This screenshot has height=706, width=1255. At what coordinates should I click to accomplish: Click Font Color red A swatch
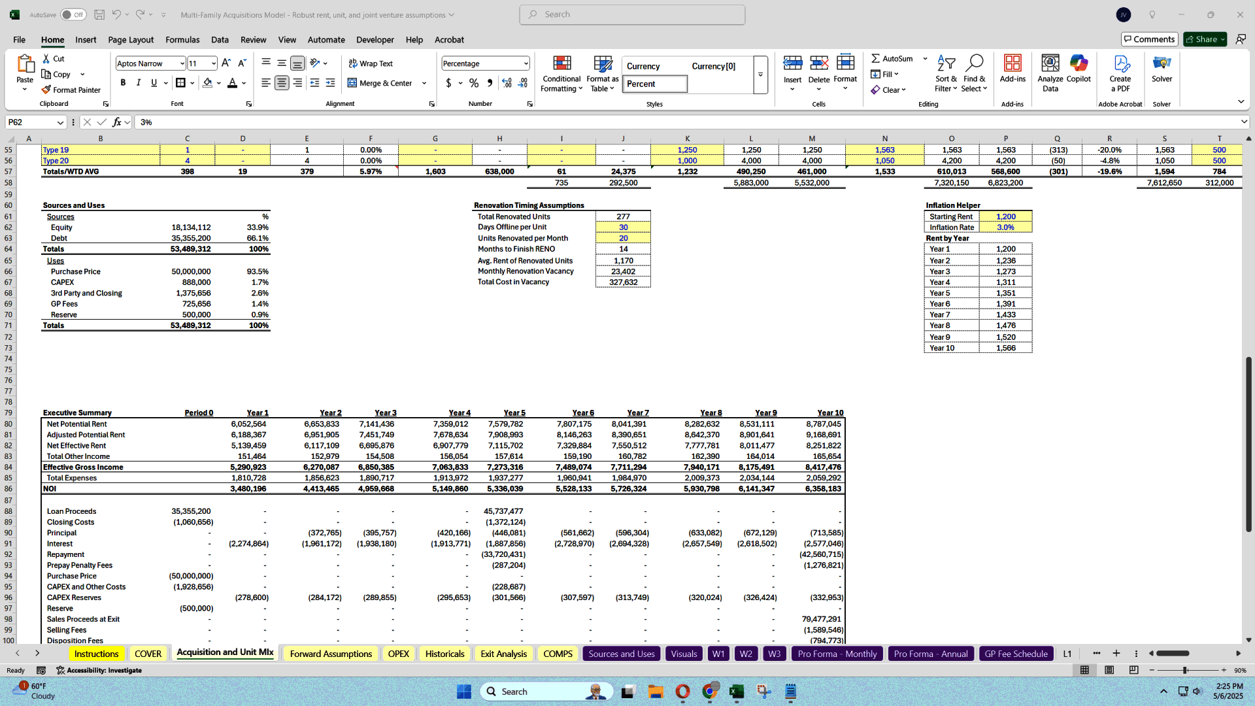tap(232, 83)
